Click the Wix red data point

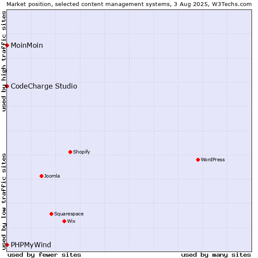coord(64,221)
